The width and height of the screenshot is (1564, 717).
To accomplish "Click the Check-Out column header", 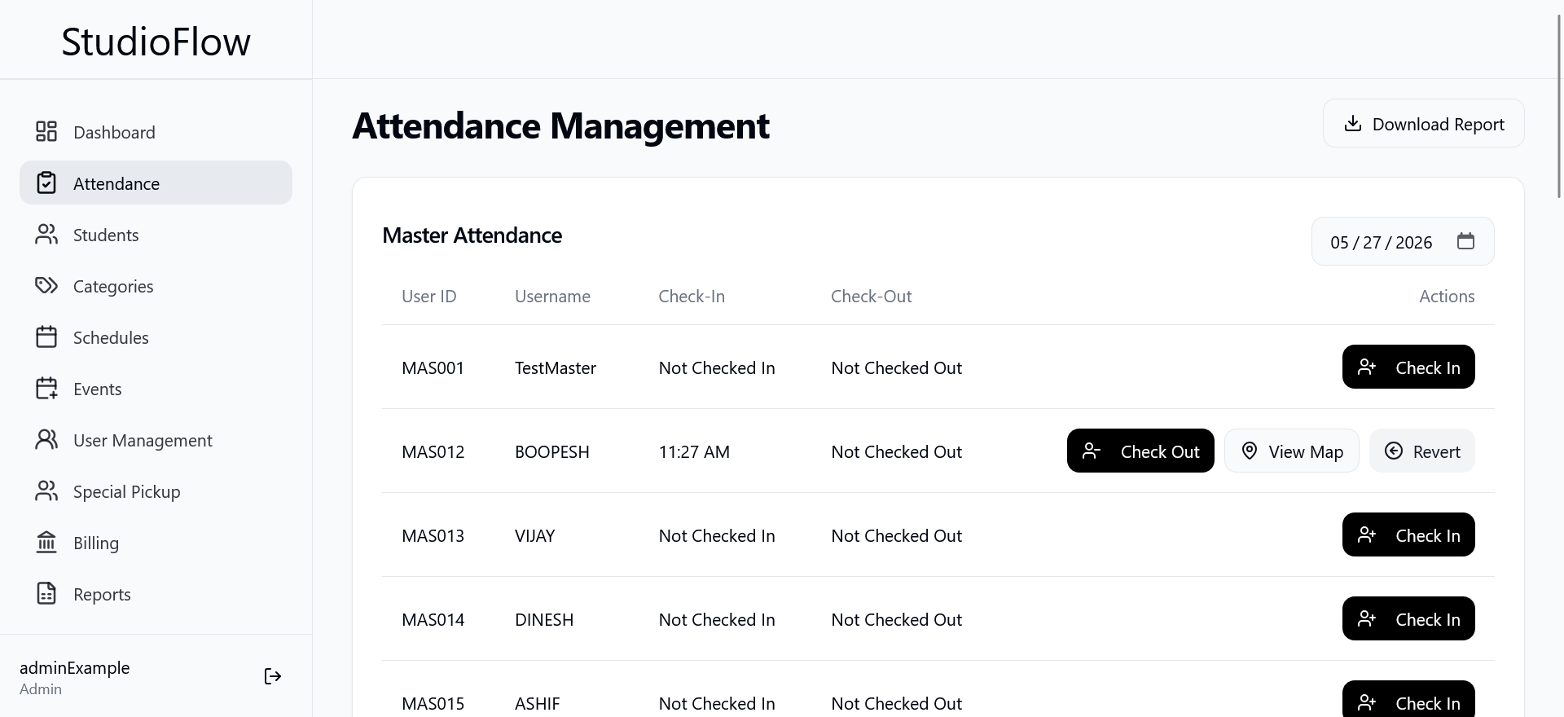I will pos(872,296).
